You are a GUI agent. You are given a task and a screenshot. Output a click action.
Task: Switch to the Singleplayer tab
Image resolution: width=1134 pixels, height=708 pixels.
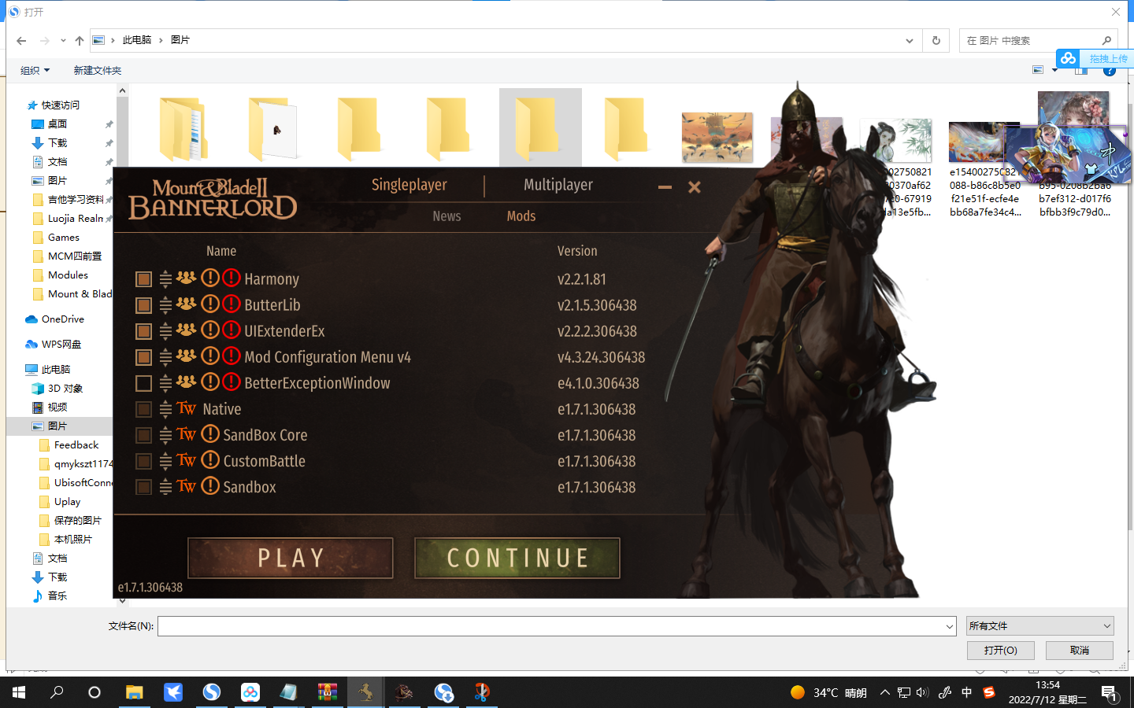(409, 185)
